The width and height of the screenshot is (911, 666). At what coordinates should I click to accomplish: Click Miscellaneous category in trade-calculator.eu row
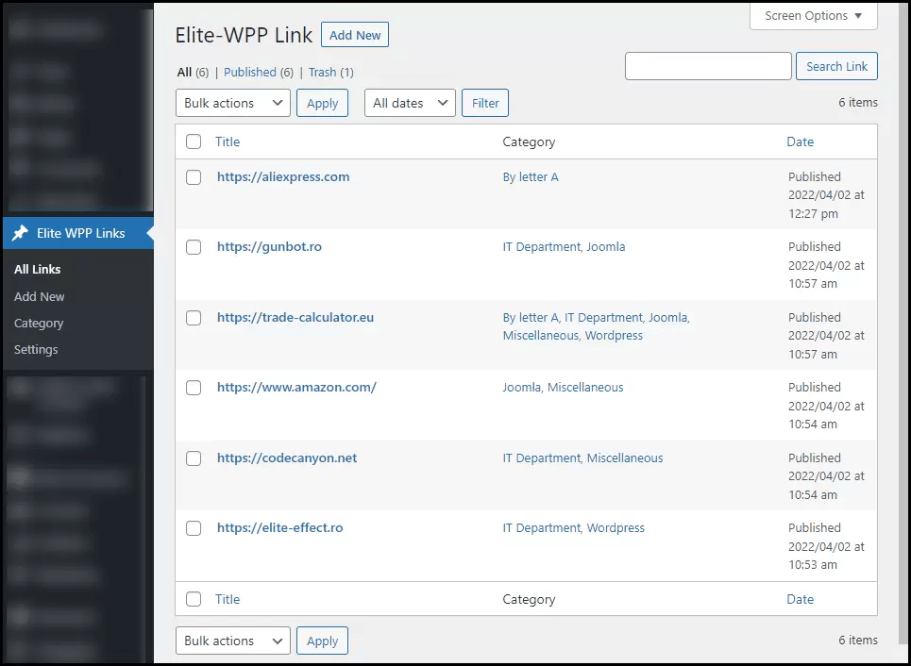(541, 336)
